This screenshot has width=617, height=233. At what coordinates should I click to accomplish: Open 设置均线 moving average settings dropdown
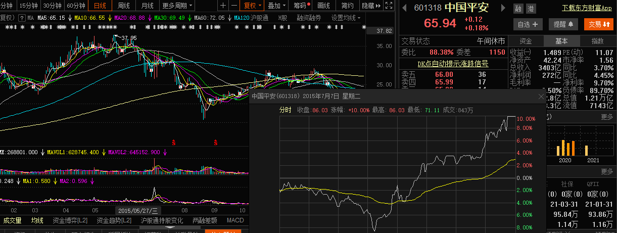[x=346, y=18]
